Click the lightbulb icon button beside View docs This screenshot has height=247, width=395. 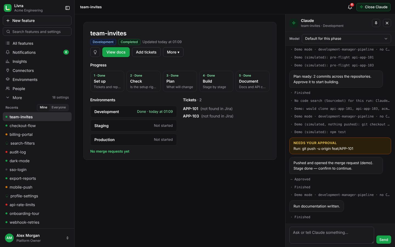click(x=95, y=52)
